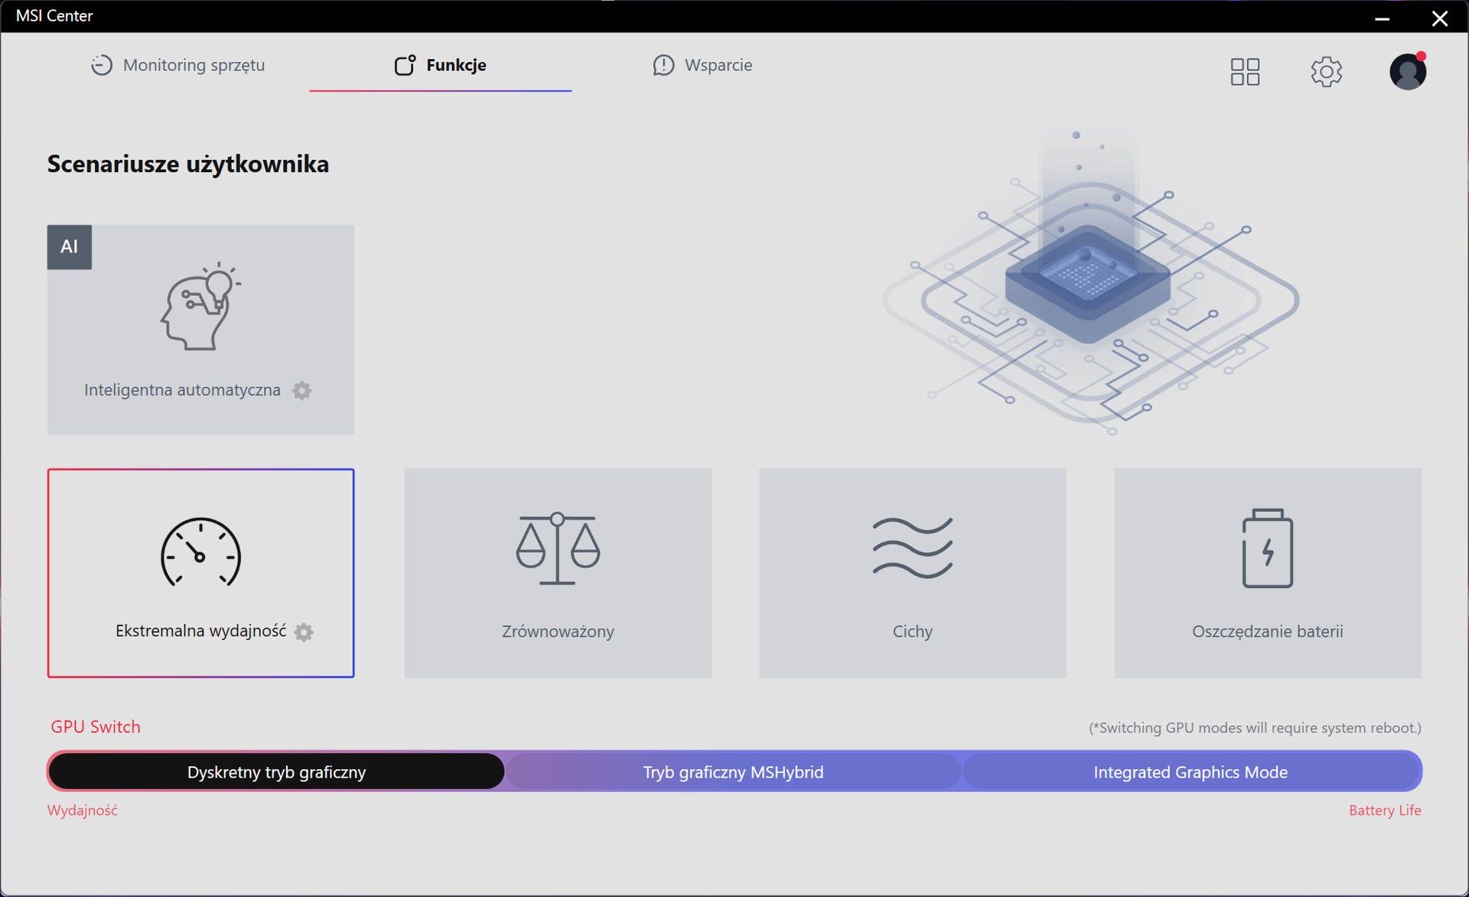This screenshot has width=1469, height=897.
Task: Click the Wsparcie speech bubble icon
Action: coord(663,66)
